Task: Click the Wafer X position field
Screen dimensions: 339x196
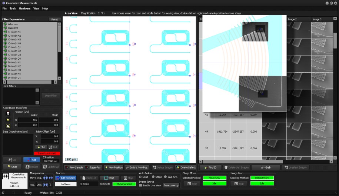Action: pyautogui.click(x=28, y=120)
